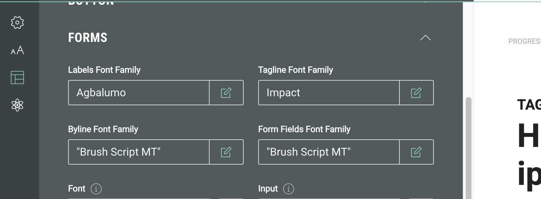This screenshot has height=199, width=541.
Task: Select the Form Fields Font Family text field
Action: 328,152
